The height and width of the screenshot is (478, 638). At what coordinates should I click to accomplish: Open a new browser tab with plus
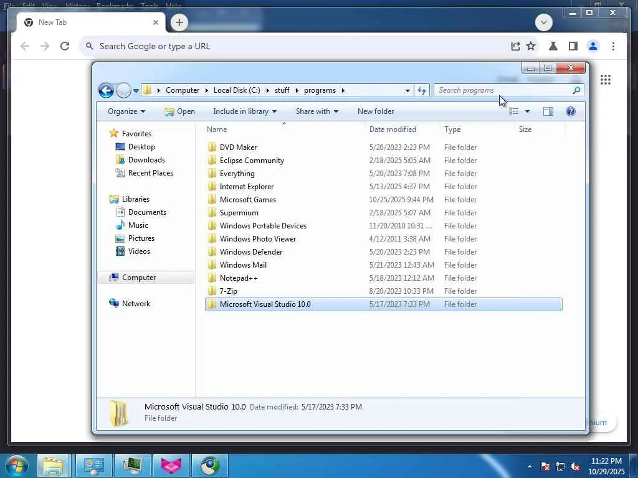coord(179,22)
